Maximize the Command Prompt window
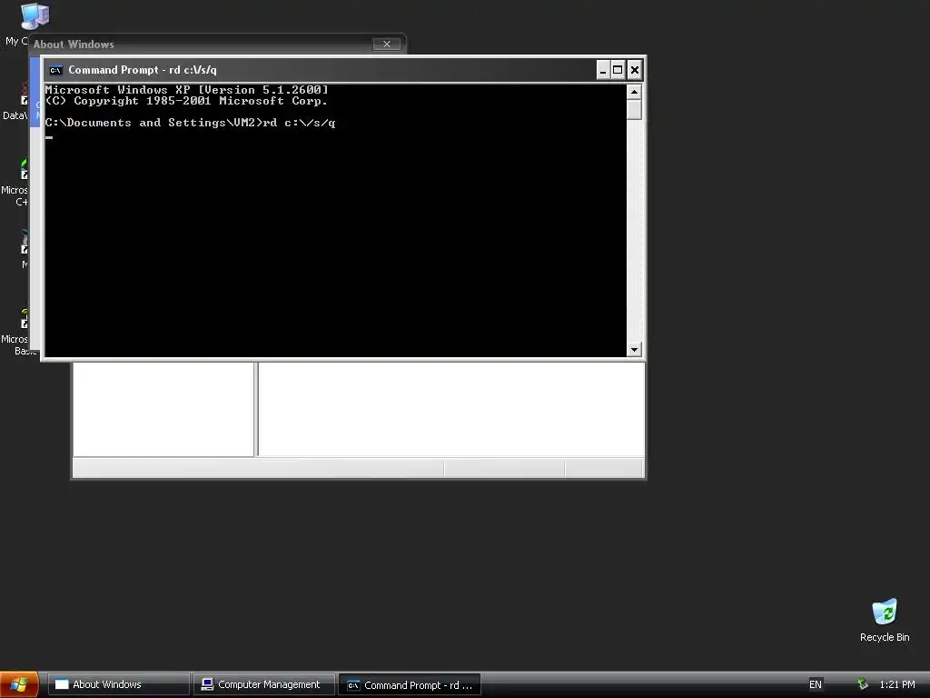The height and width of the screenshot is (698, 930). coord(618,70)
